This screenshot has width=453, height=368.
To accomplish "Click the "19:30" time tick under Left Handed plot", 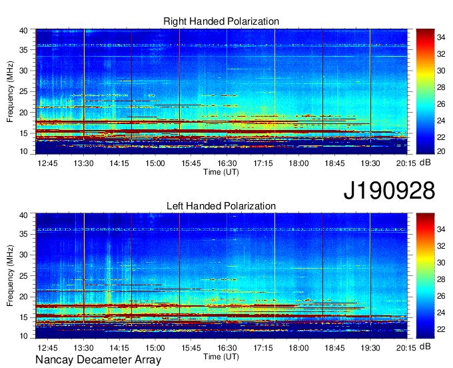I will pos(370,348).
